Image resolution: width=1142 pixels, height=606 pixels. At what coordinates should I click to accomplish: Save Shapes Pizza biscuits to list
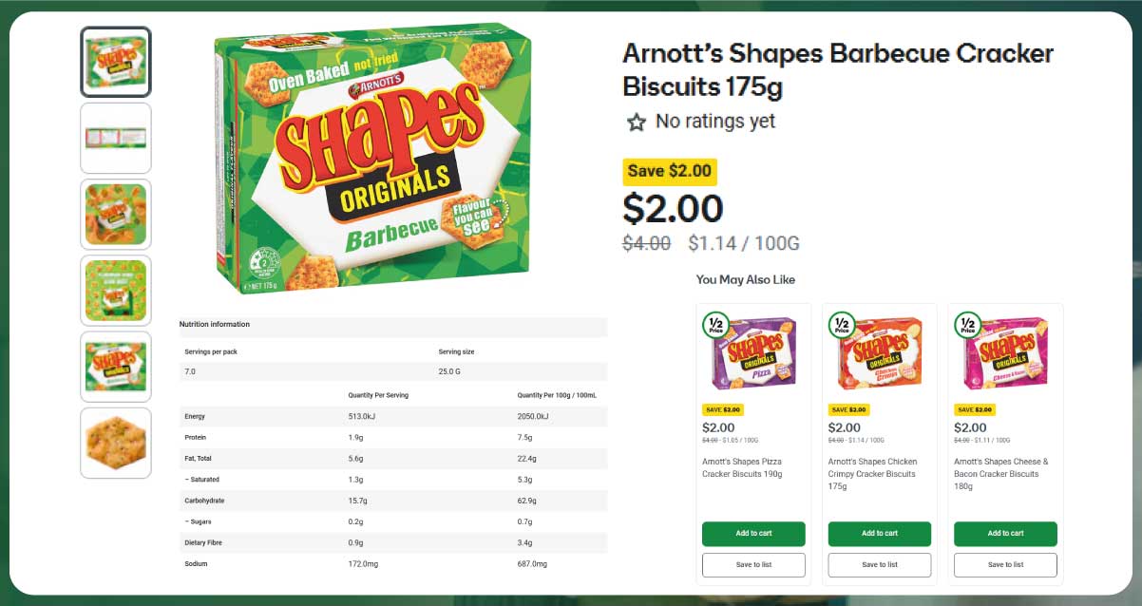coord(753,565)
